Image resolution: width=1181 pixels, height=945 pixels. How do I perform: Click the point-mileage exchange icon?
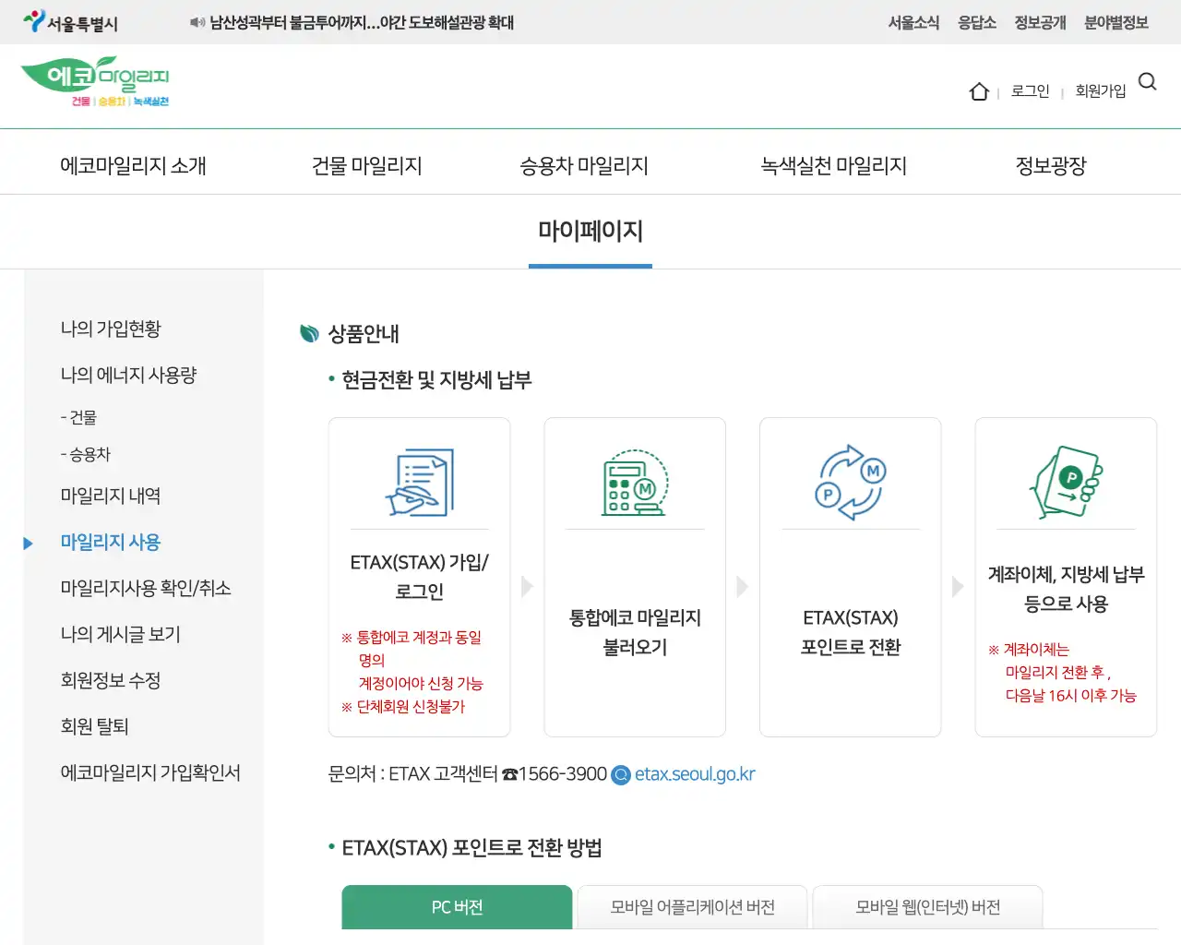(851, 482)
